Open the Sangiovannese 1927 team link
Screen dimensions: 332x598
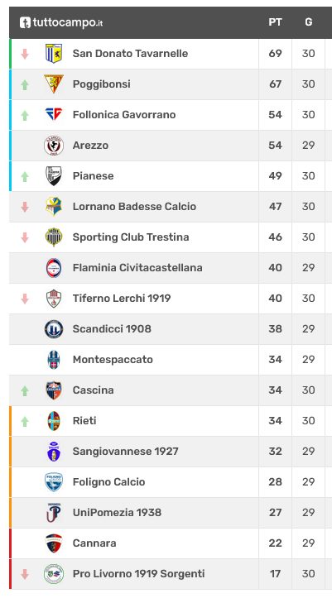126,452
